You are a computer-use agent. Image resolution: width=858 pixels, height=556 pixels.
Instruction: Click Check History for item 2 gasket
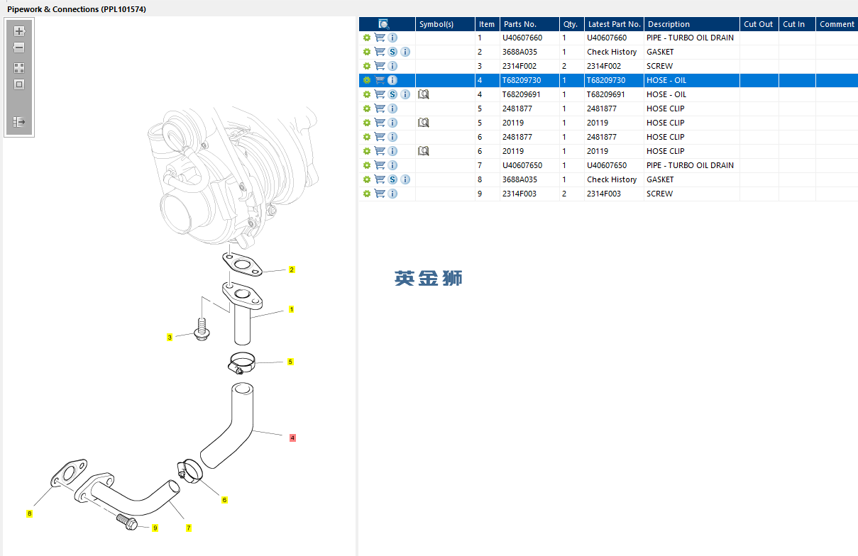(612, 52)
